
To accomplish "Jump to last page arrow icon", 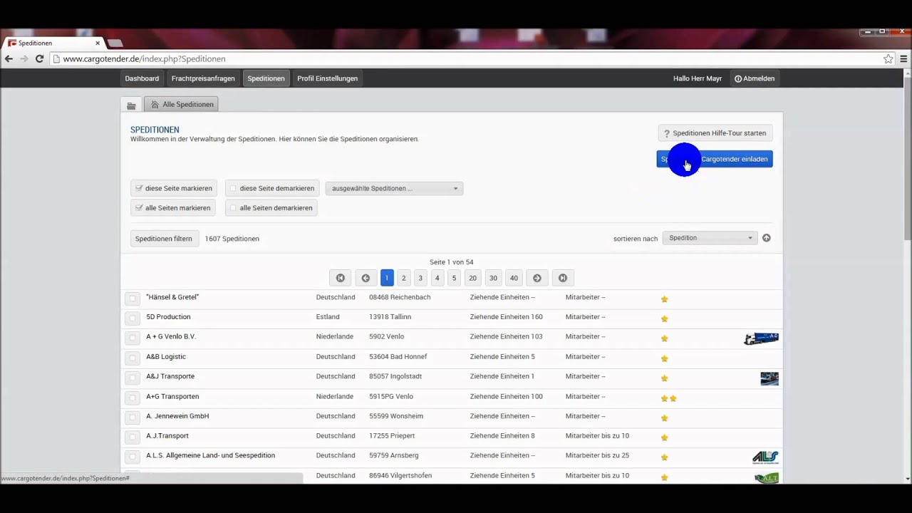I will click(563, 278).
